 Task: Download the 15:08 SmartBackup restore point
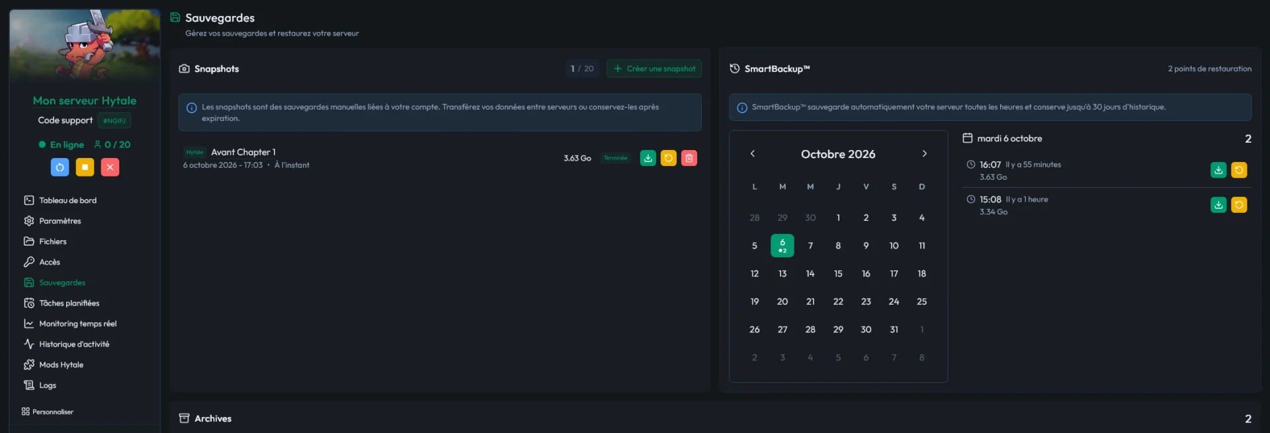click(x=1218, y=205)
